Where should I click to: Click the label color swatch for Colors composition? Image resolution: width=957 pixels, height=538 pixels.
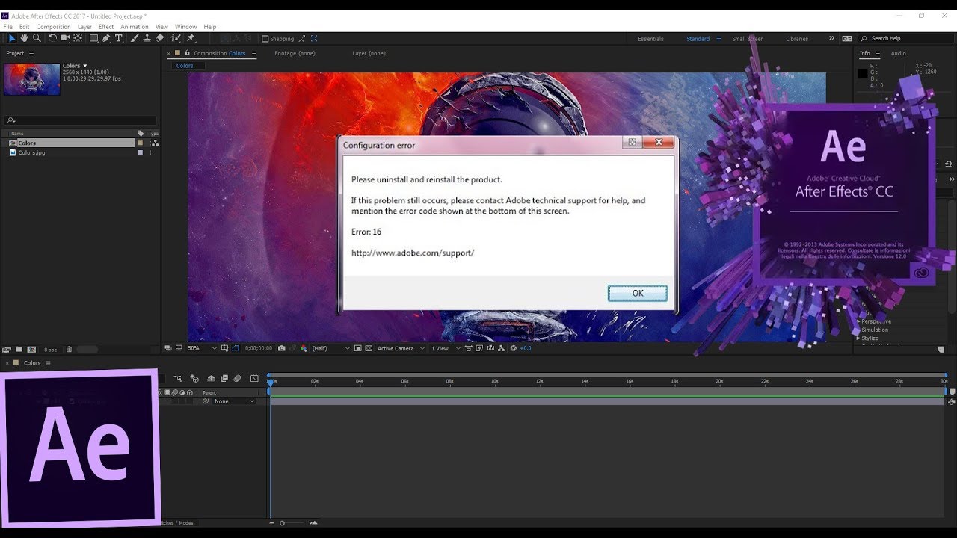140,143
